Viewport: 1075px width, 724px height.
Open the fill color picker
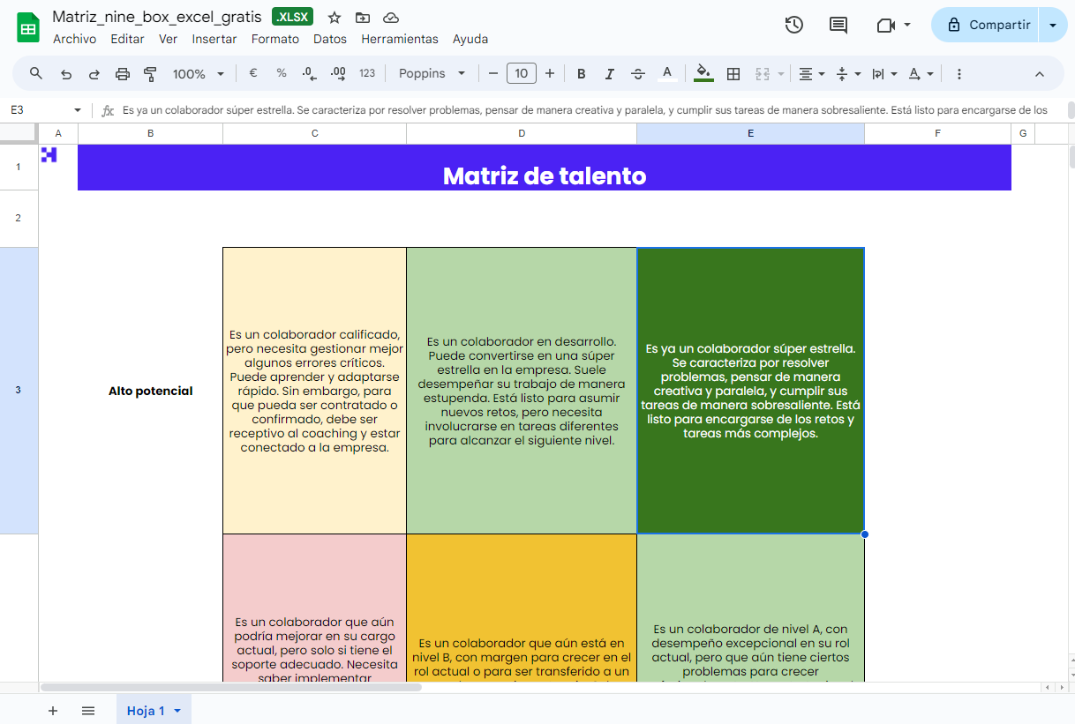(x=703, y=73)
